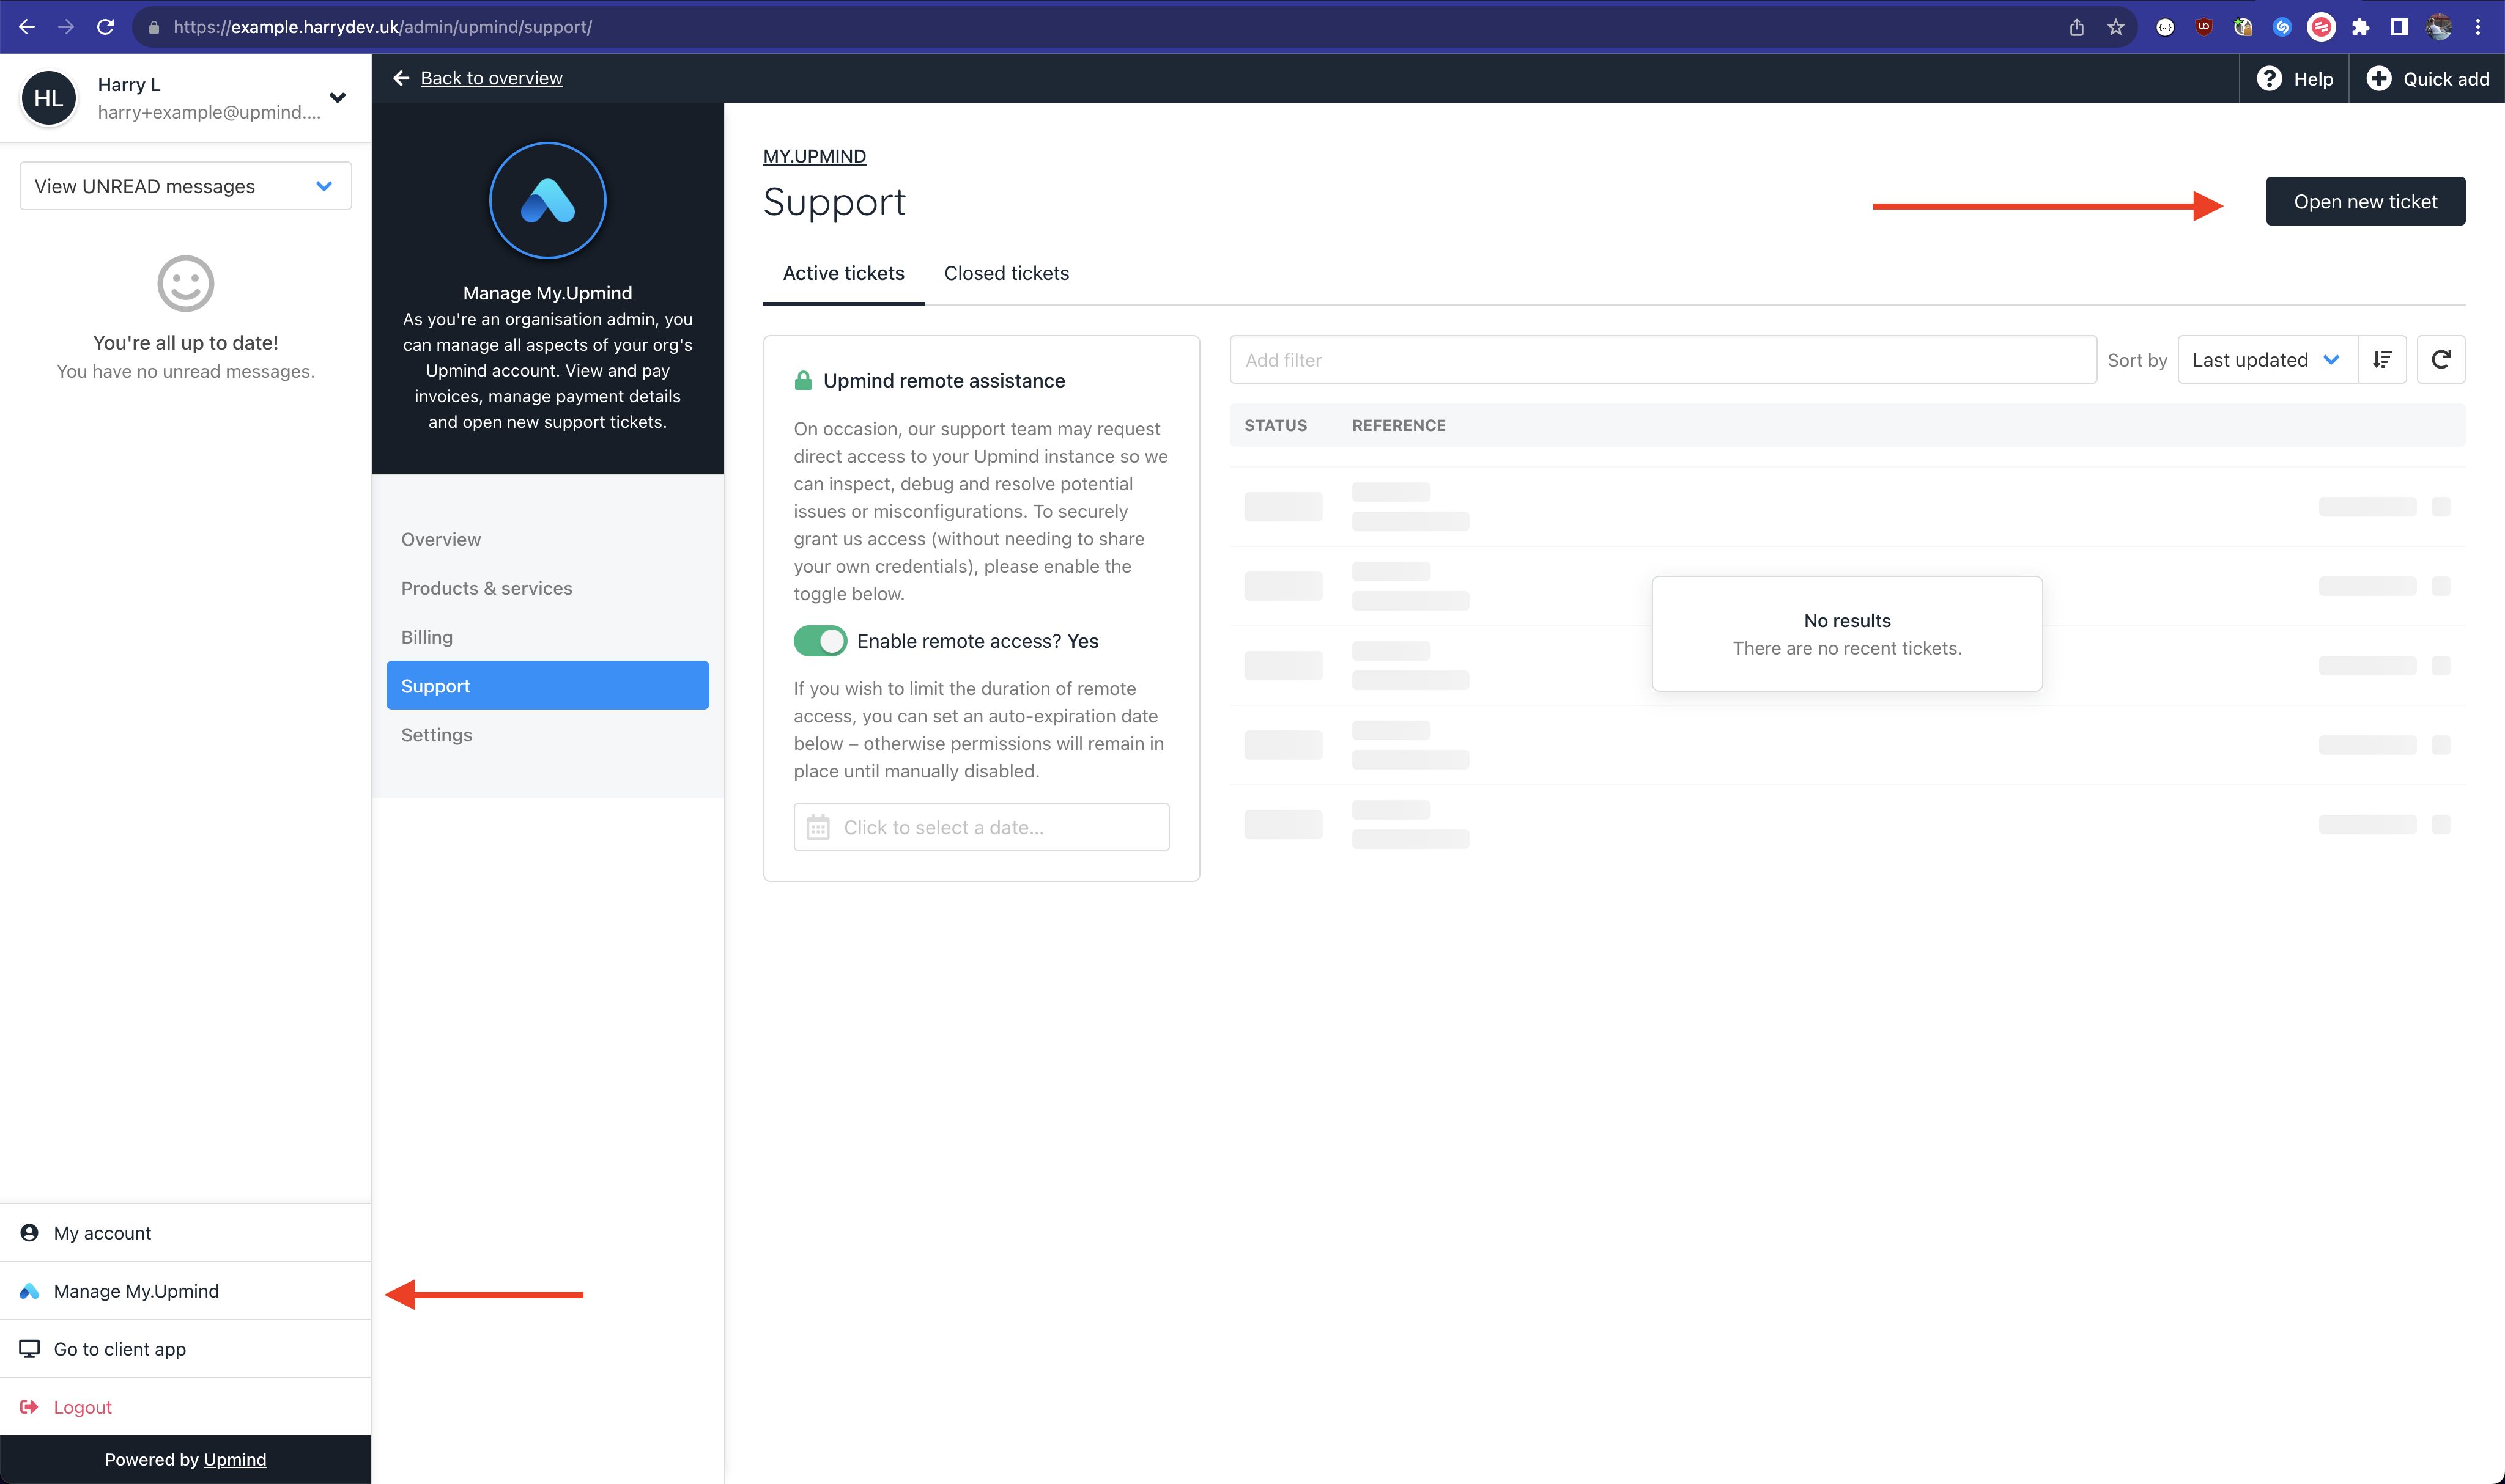Click the Logout option
Screen dimensions: 2505x1484
[x=82, y=1407]
